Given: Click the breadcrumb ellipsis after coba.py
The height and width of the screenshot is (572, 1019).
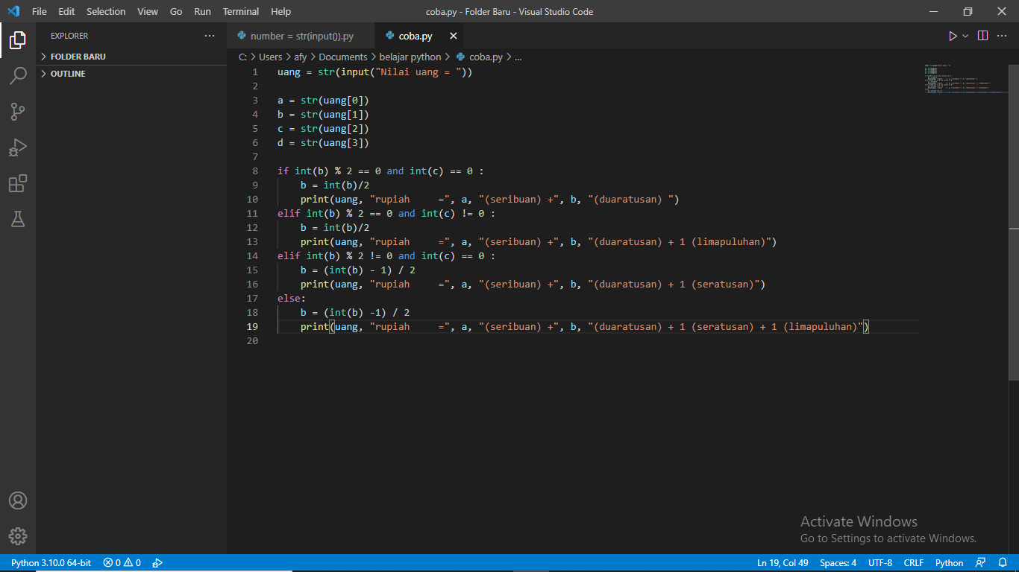Looking at the screenshot, I should [518, 57].
